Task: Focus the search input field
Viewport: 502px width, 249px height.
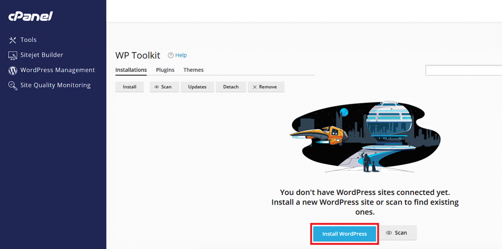Action: point(464,70)
